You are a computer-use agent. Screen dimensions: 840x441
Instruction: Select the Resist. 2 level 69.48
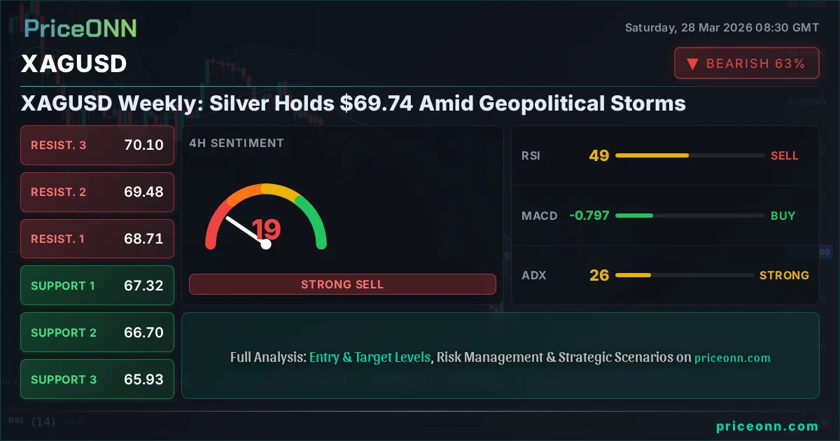(x=97, y=192)
